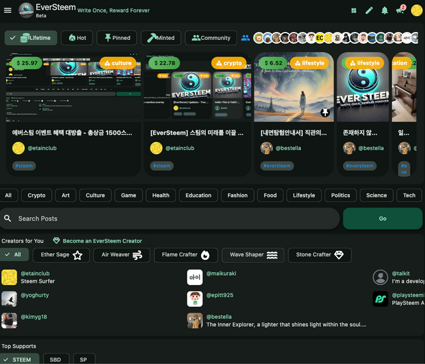Select the Food category tab
Viewport: 425px width, 364px height.
pyautogui.click(x=270, y=195)
